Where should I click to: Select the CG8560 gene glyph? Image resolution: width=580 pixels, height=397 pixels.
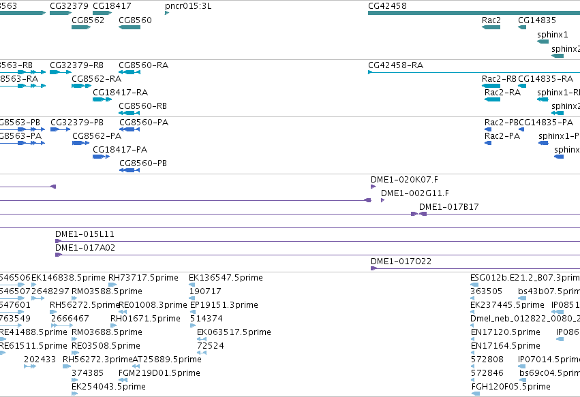point(129,27)
